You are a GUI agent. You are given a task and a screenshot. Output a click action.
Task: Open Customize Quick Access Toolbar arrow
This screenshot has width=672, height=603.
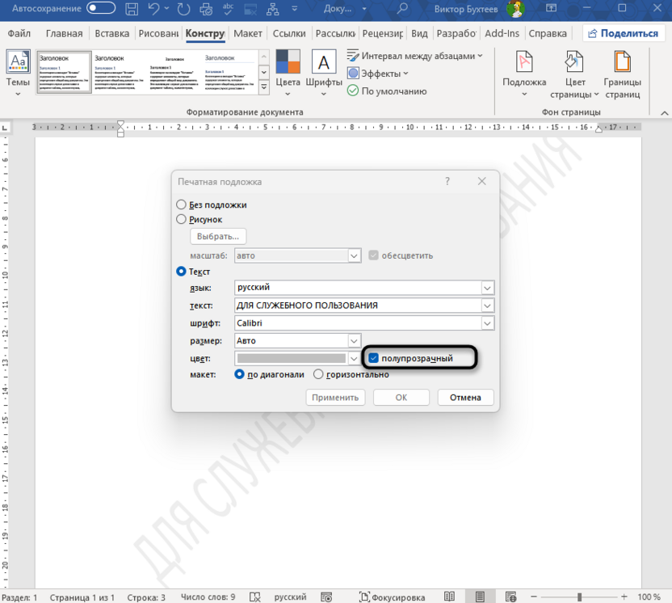point(295,9)
